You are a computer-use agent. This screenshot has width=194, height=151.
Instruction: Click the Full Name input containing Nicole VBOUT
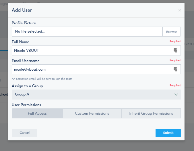pyautogui.click(x=96, y=50)
